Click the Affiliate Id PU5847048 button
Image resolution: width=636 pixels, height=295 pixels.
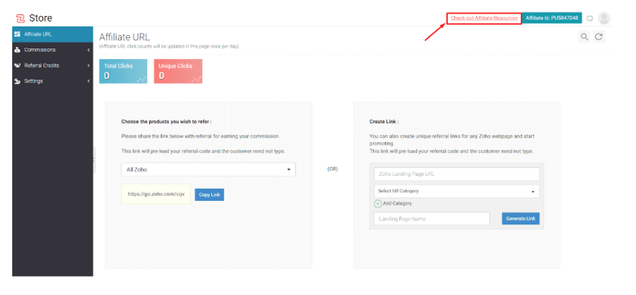tap(551, 18)
